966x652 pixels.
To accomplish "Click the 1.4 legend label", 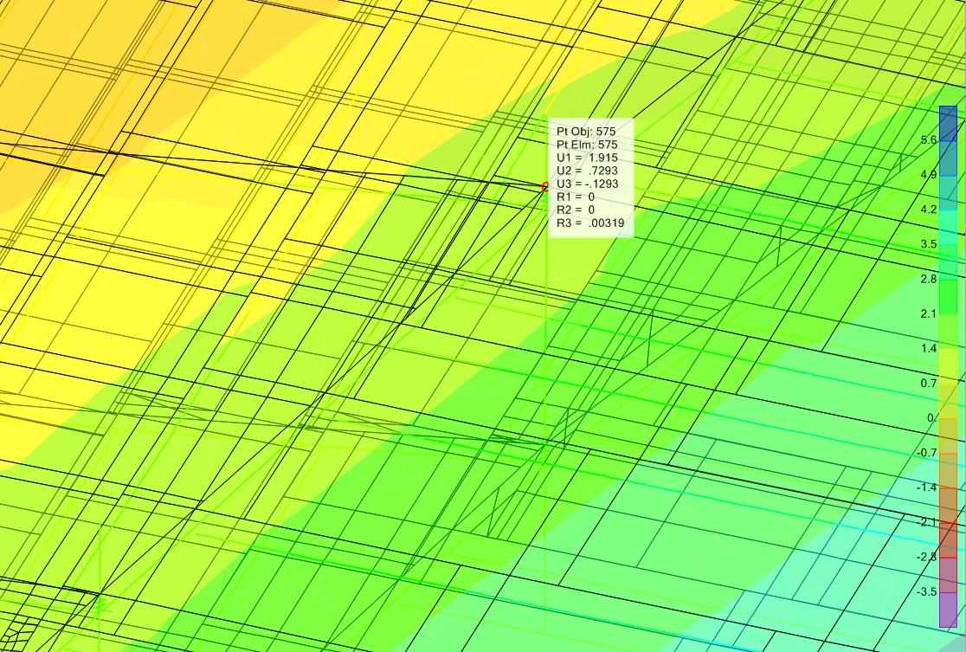I will tap(929, 349).
